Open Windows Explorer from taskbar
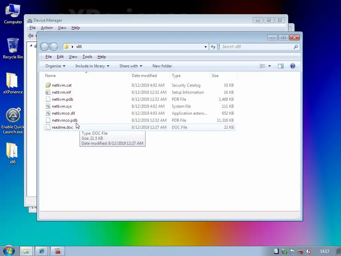341x256 pixels. [26, 251]
